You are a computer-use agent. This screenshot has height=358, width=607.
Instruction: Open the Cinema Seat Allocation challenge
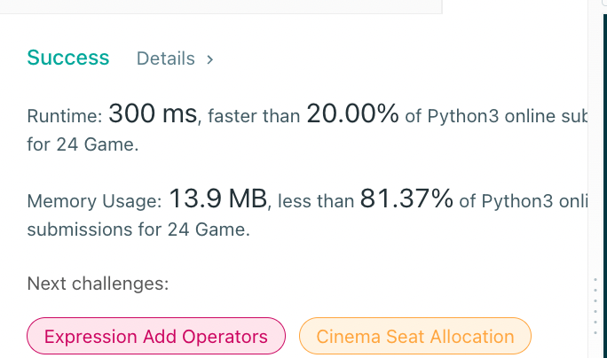tap(415, 337)
